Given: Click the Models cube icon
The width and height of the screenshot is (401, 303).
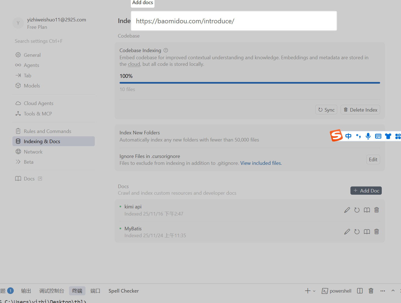Looking at the screenshot, I should click(x=18, y=86).
